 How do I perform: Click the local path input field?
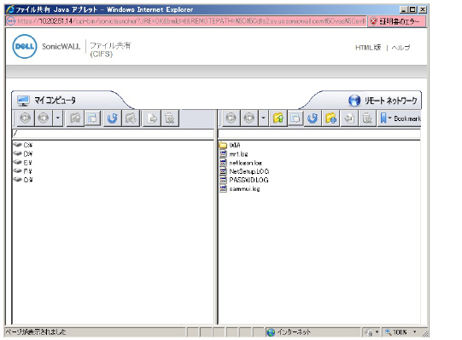pos(113,134)
